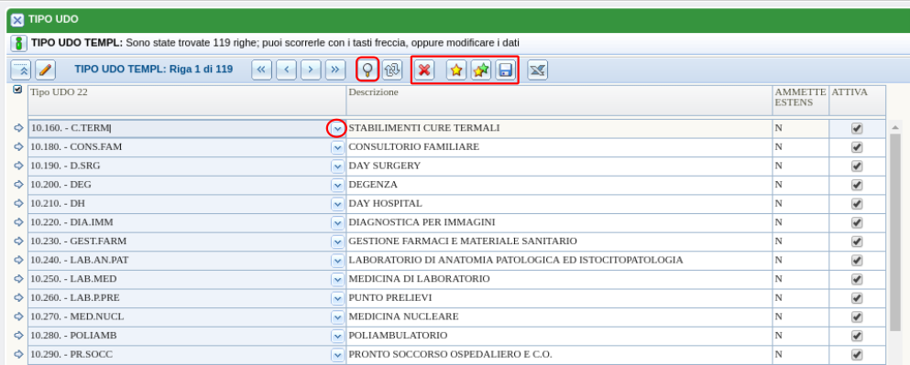Open dropdown for 10.200 DEG
The height and width of the screenshot is (365, 910).
tap(337, 186)
